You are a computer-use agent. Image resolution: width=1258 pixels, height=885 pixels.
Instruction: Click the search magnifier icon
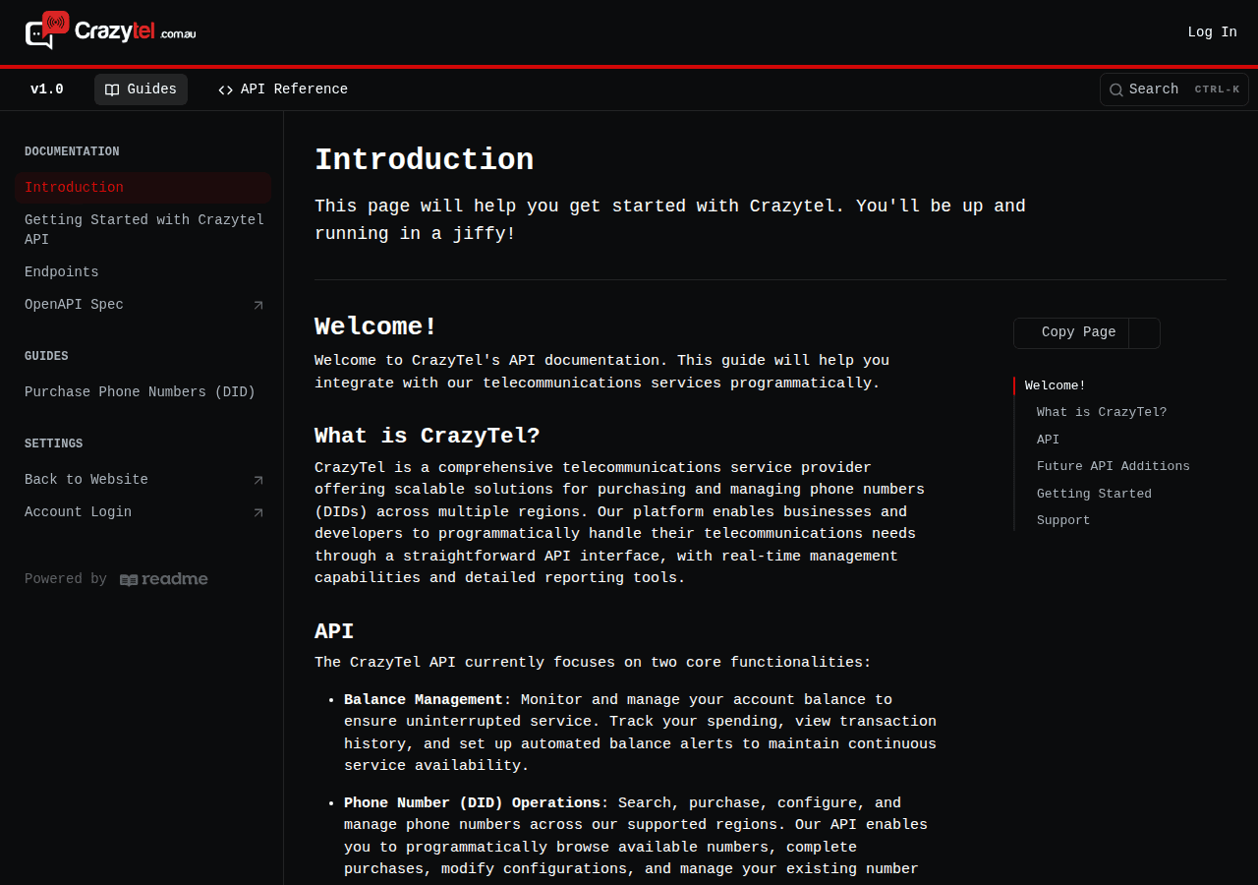[x=1116, y=89]
